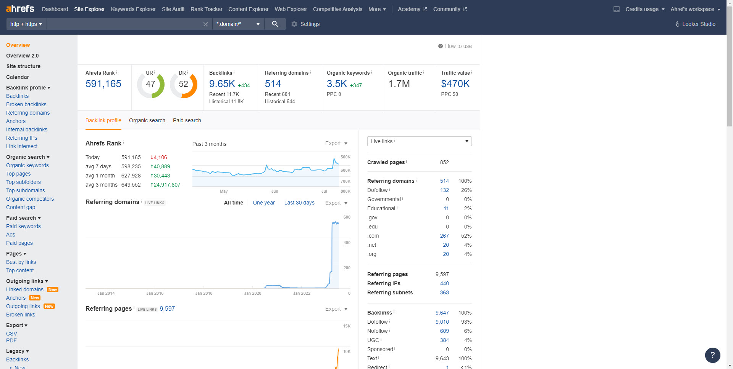This screenshot has height=369, width=733.
Task: Focus the URL search input field
Action: pos(124,24)
